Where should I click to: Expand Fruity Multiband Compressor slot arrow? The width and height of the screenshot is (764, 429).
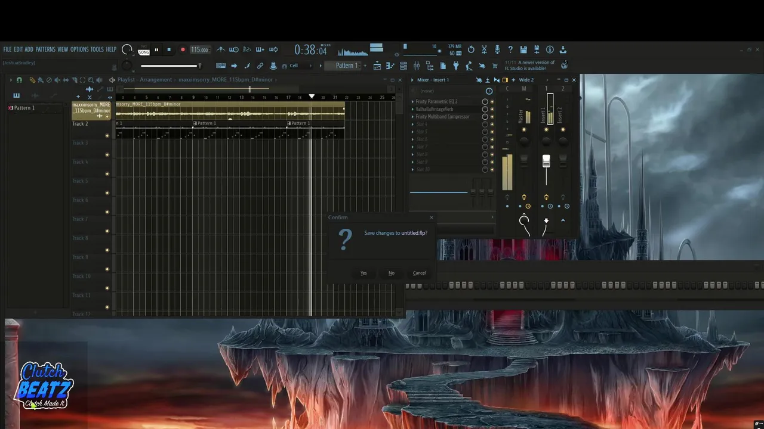[x=412, y=117]
